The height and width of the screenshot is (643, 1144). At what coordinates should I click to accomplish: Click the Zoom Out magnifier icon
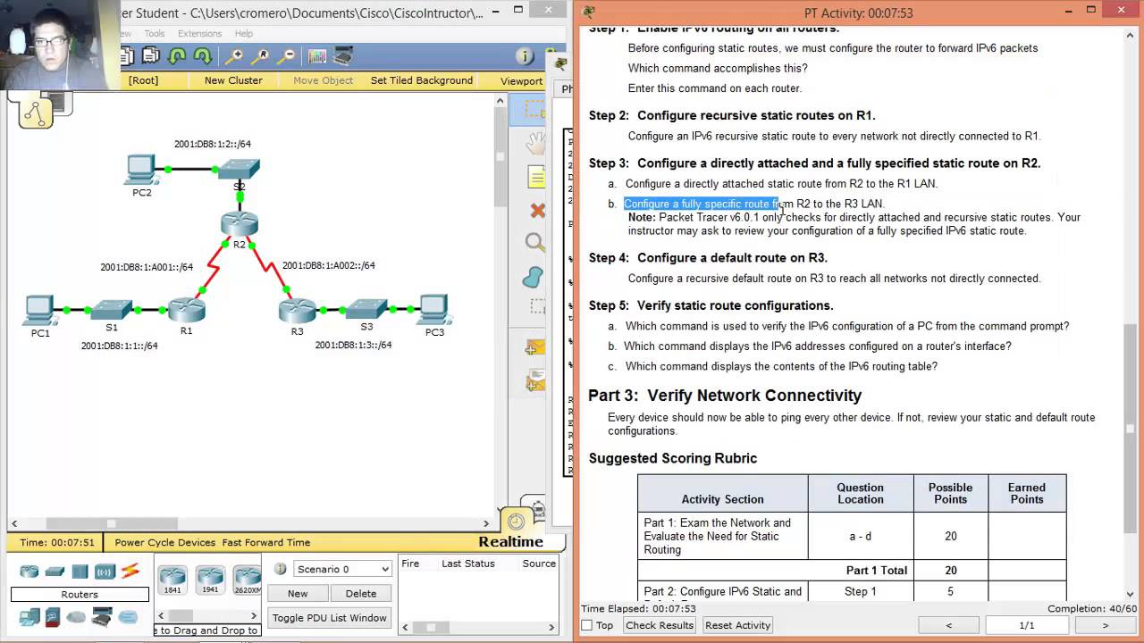[287, 56]
